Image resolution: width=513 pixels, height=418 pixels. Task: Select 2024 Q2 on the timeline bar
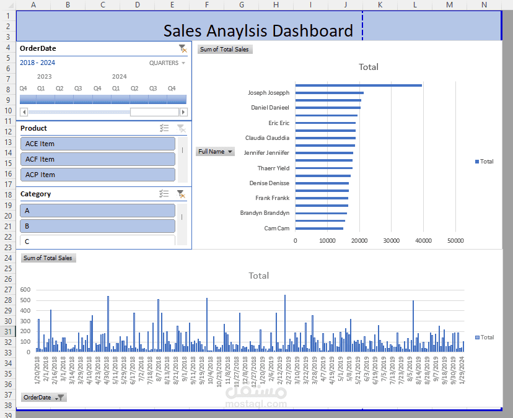[x=139, y=100]
